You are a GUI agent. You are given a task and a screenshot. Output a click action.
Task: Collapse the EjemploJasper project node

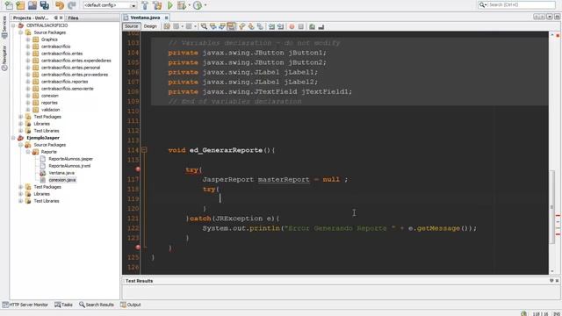click(13, 138)
